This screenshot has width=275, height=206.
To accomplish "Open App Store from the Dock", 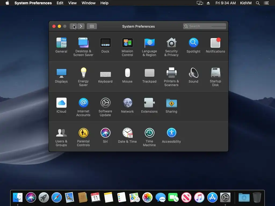I will 212,197.
